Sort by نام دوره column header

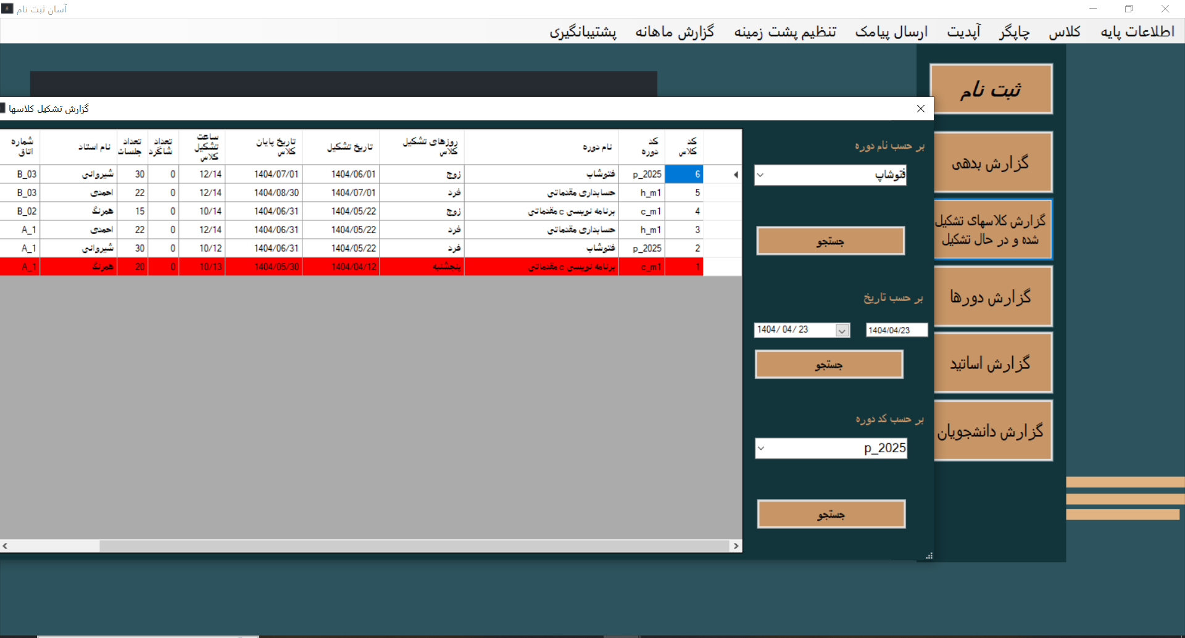click(x=541, y=147)
